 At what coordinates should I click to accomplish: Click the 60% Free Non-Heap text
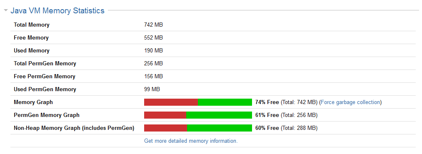tap(267, 128)
